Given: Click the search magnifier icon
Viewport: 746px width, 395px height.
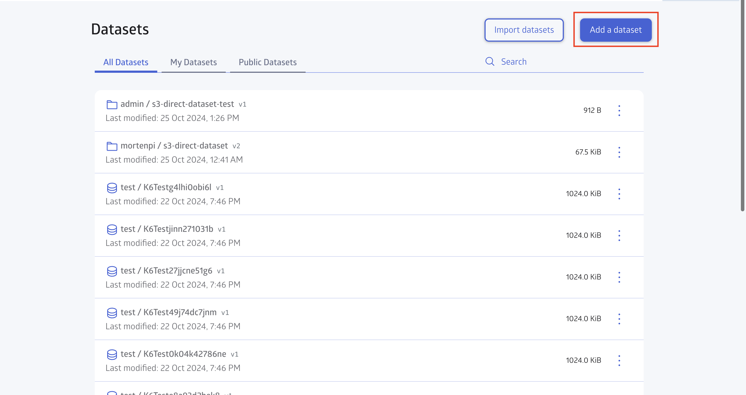Looking at the screenshot, I should point(490,61).
